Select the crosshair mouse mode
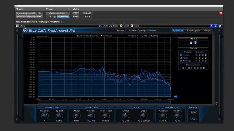The width and height of the screenshot is (234, 131). [196, 43]
